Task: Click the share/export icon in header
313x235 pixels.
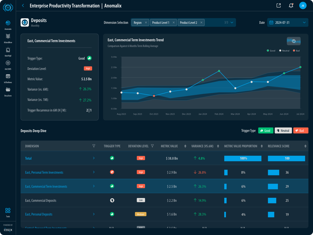Action: pos(278,5)
